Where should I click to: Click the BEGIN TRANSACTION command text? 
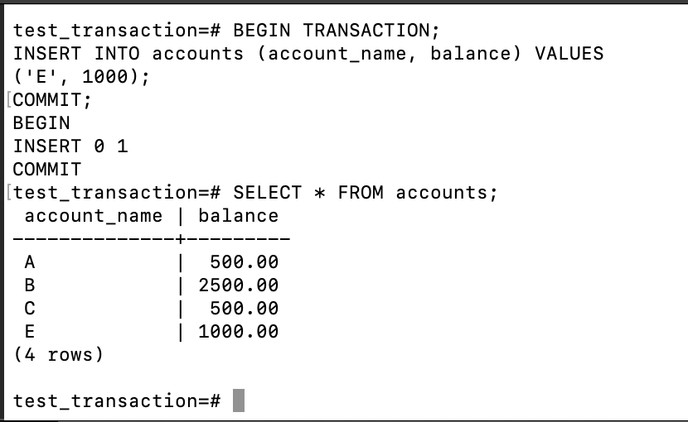[336, 31]
